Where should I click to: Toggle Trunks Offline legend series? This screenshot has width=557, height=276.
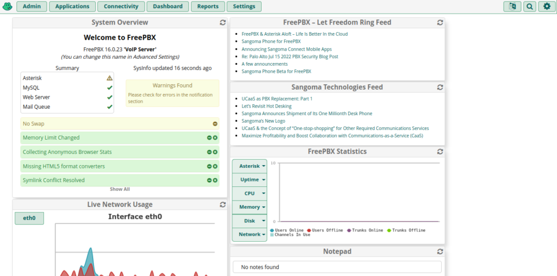coord(406,230)
